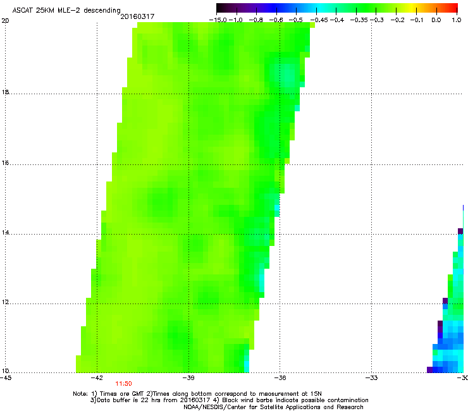Click the color bar label -0.5
The image size is (468, 411).
(x=296, y=20)
